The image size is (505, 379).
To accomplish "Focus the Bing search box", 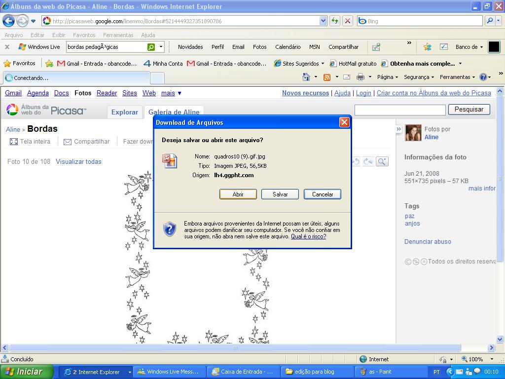I will [420, 21].
